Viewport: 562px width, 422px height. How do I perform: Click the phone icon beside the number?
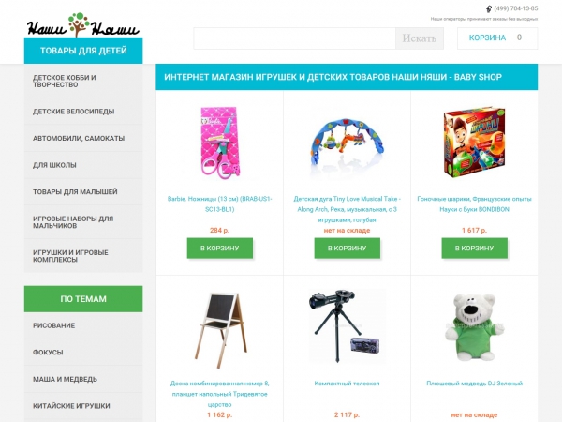point(489,8)
